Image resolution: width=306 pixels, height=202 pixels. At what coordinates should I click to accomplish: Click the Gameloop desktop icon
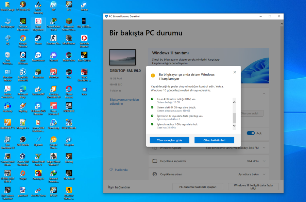point(53,124)
